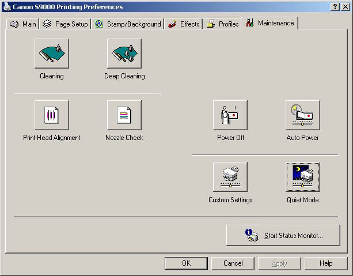Click the Apply button
Viewport: 353px width, 276px height.
pos(279,263)
